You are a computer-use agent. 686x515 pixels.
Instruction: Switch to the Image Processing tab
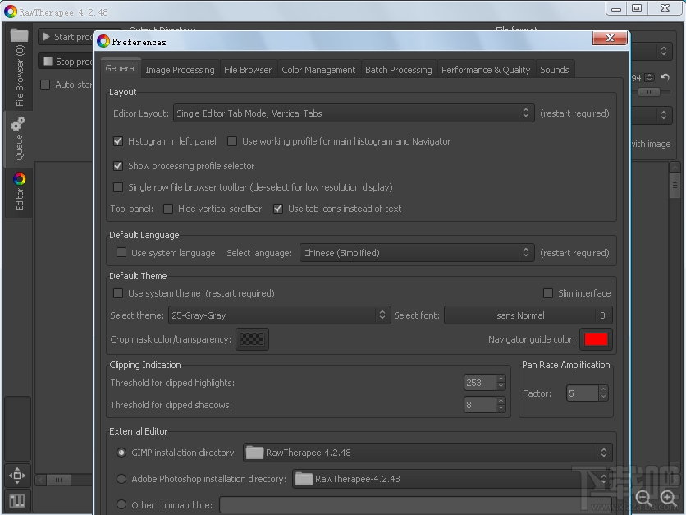tap(180, 70)
